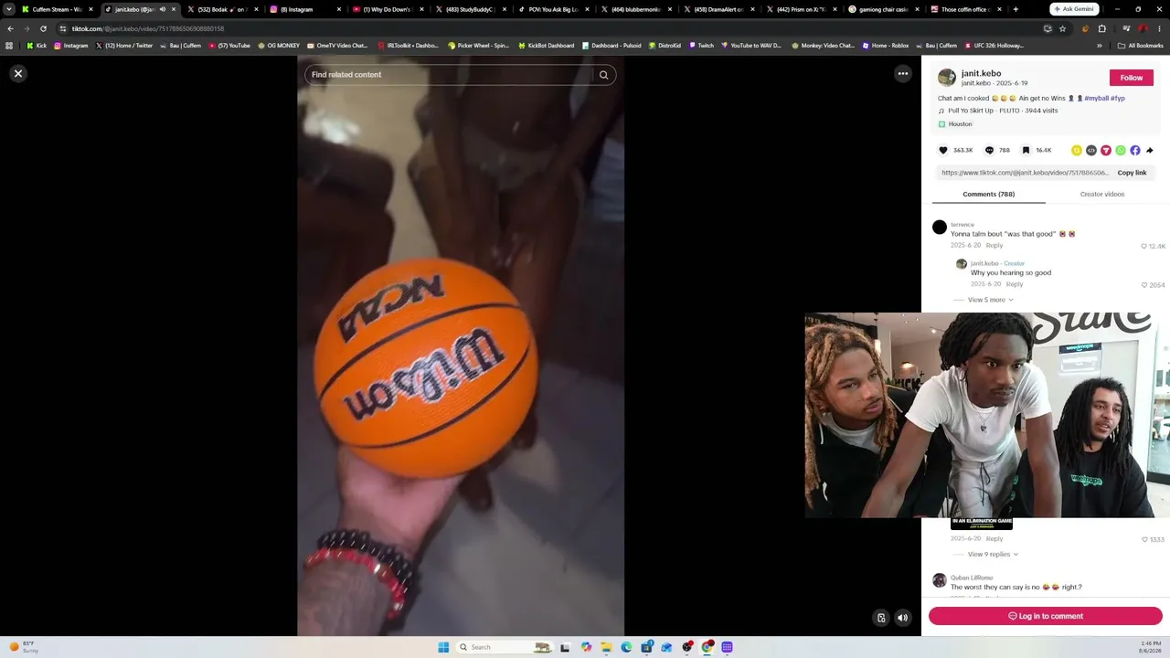
Task: Go back in the browser
Action: (x=10, y=28)
